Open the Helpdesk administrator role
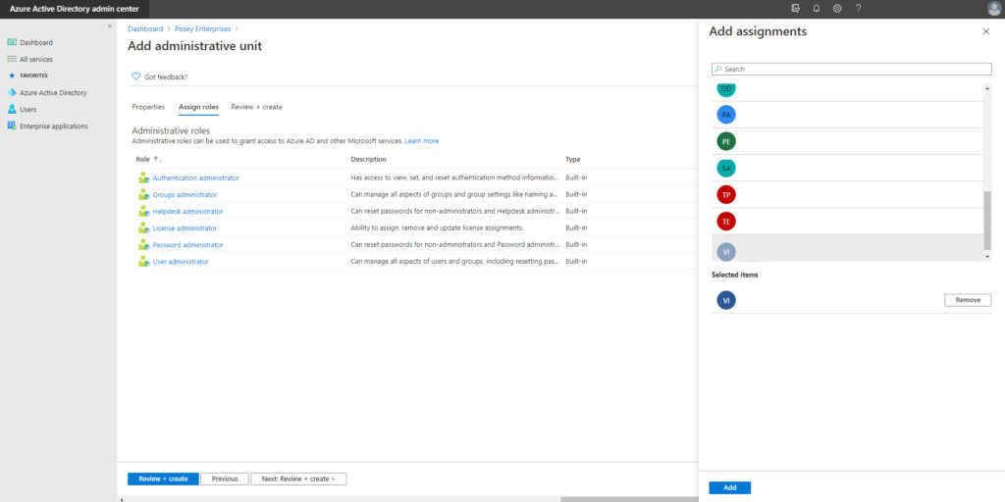The image size is (1005, 502). pyautogui.click(x=187, y=212)
